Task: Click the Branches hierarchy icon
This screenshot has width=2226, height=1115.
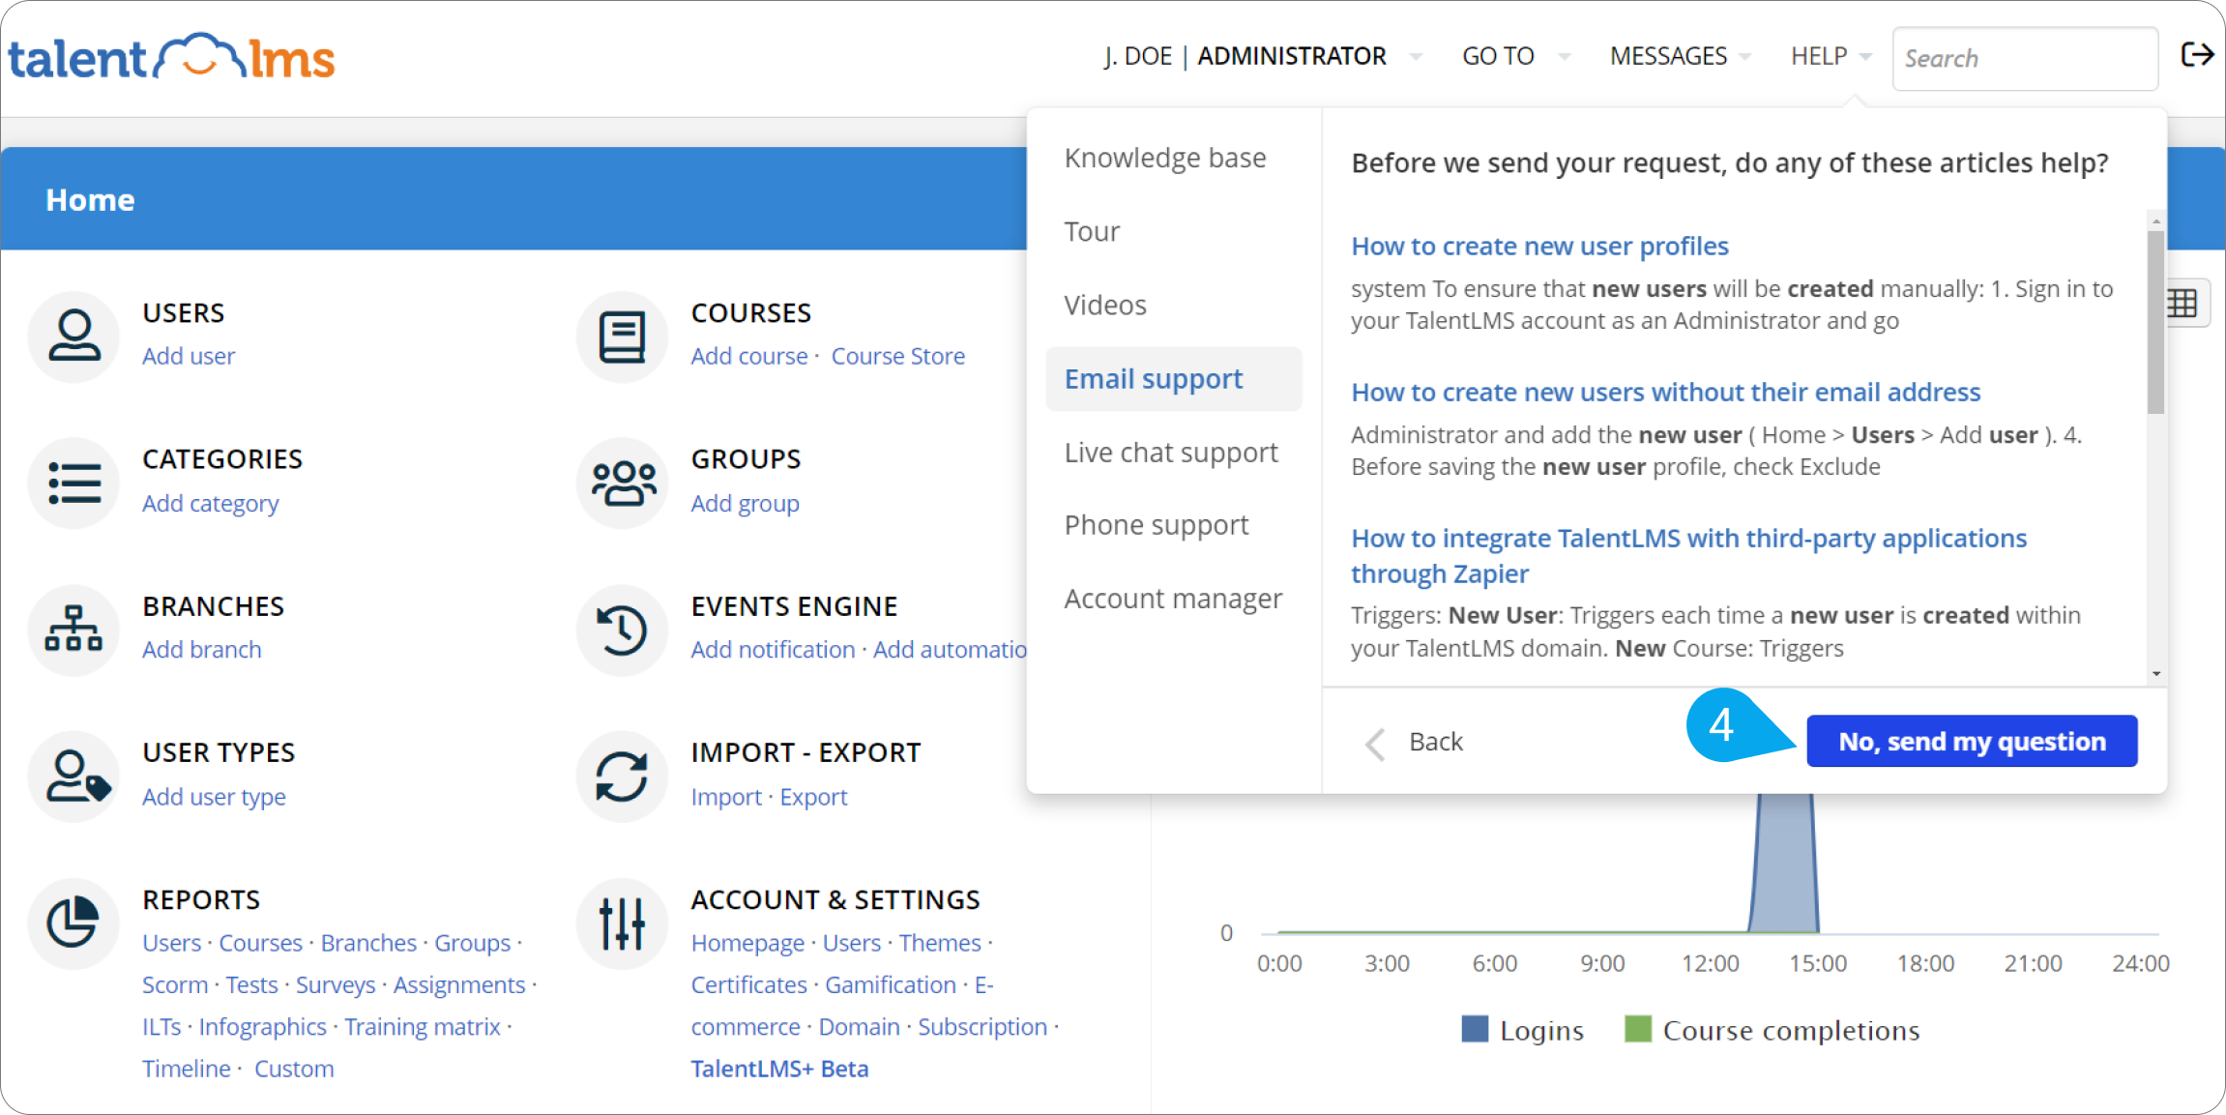Action: click(74, 629)
